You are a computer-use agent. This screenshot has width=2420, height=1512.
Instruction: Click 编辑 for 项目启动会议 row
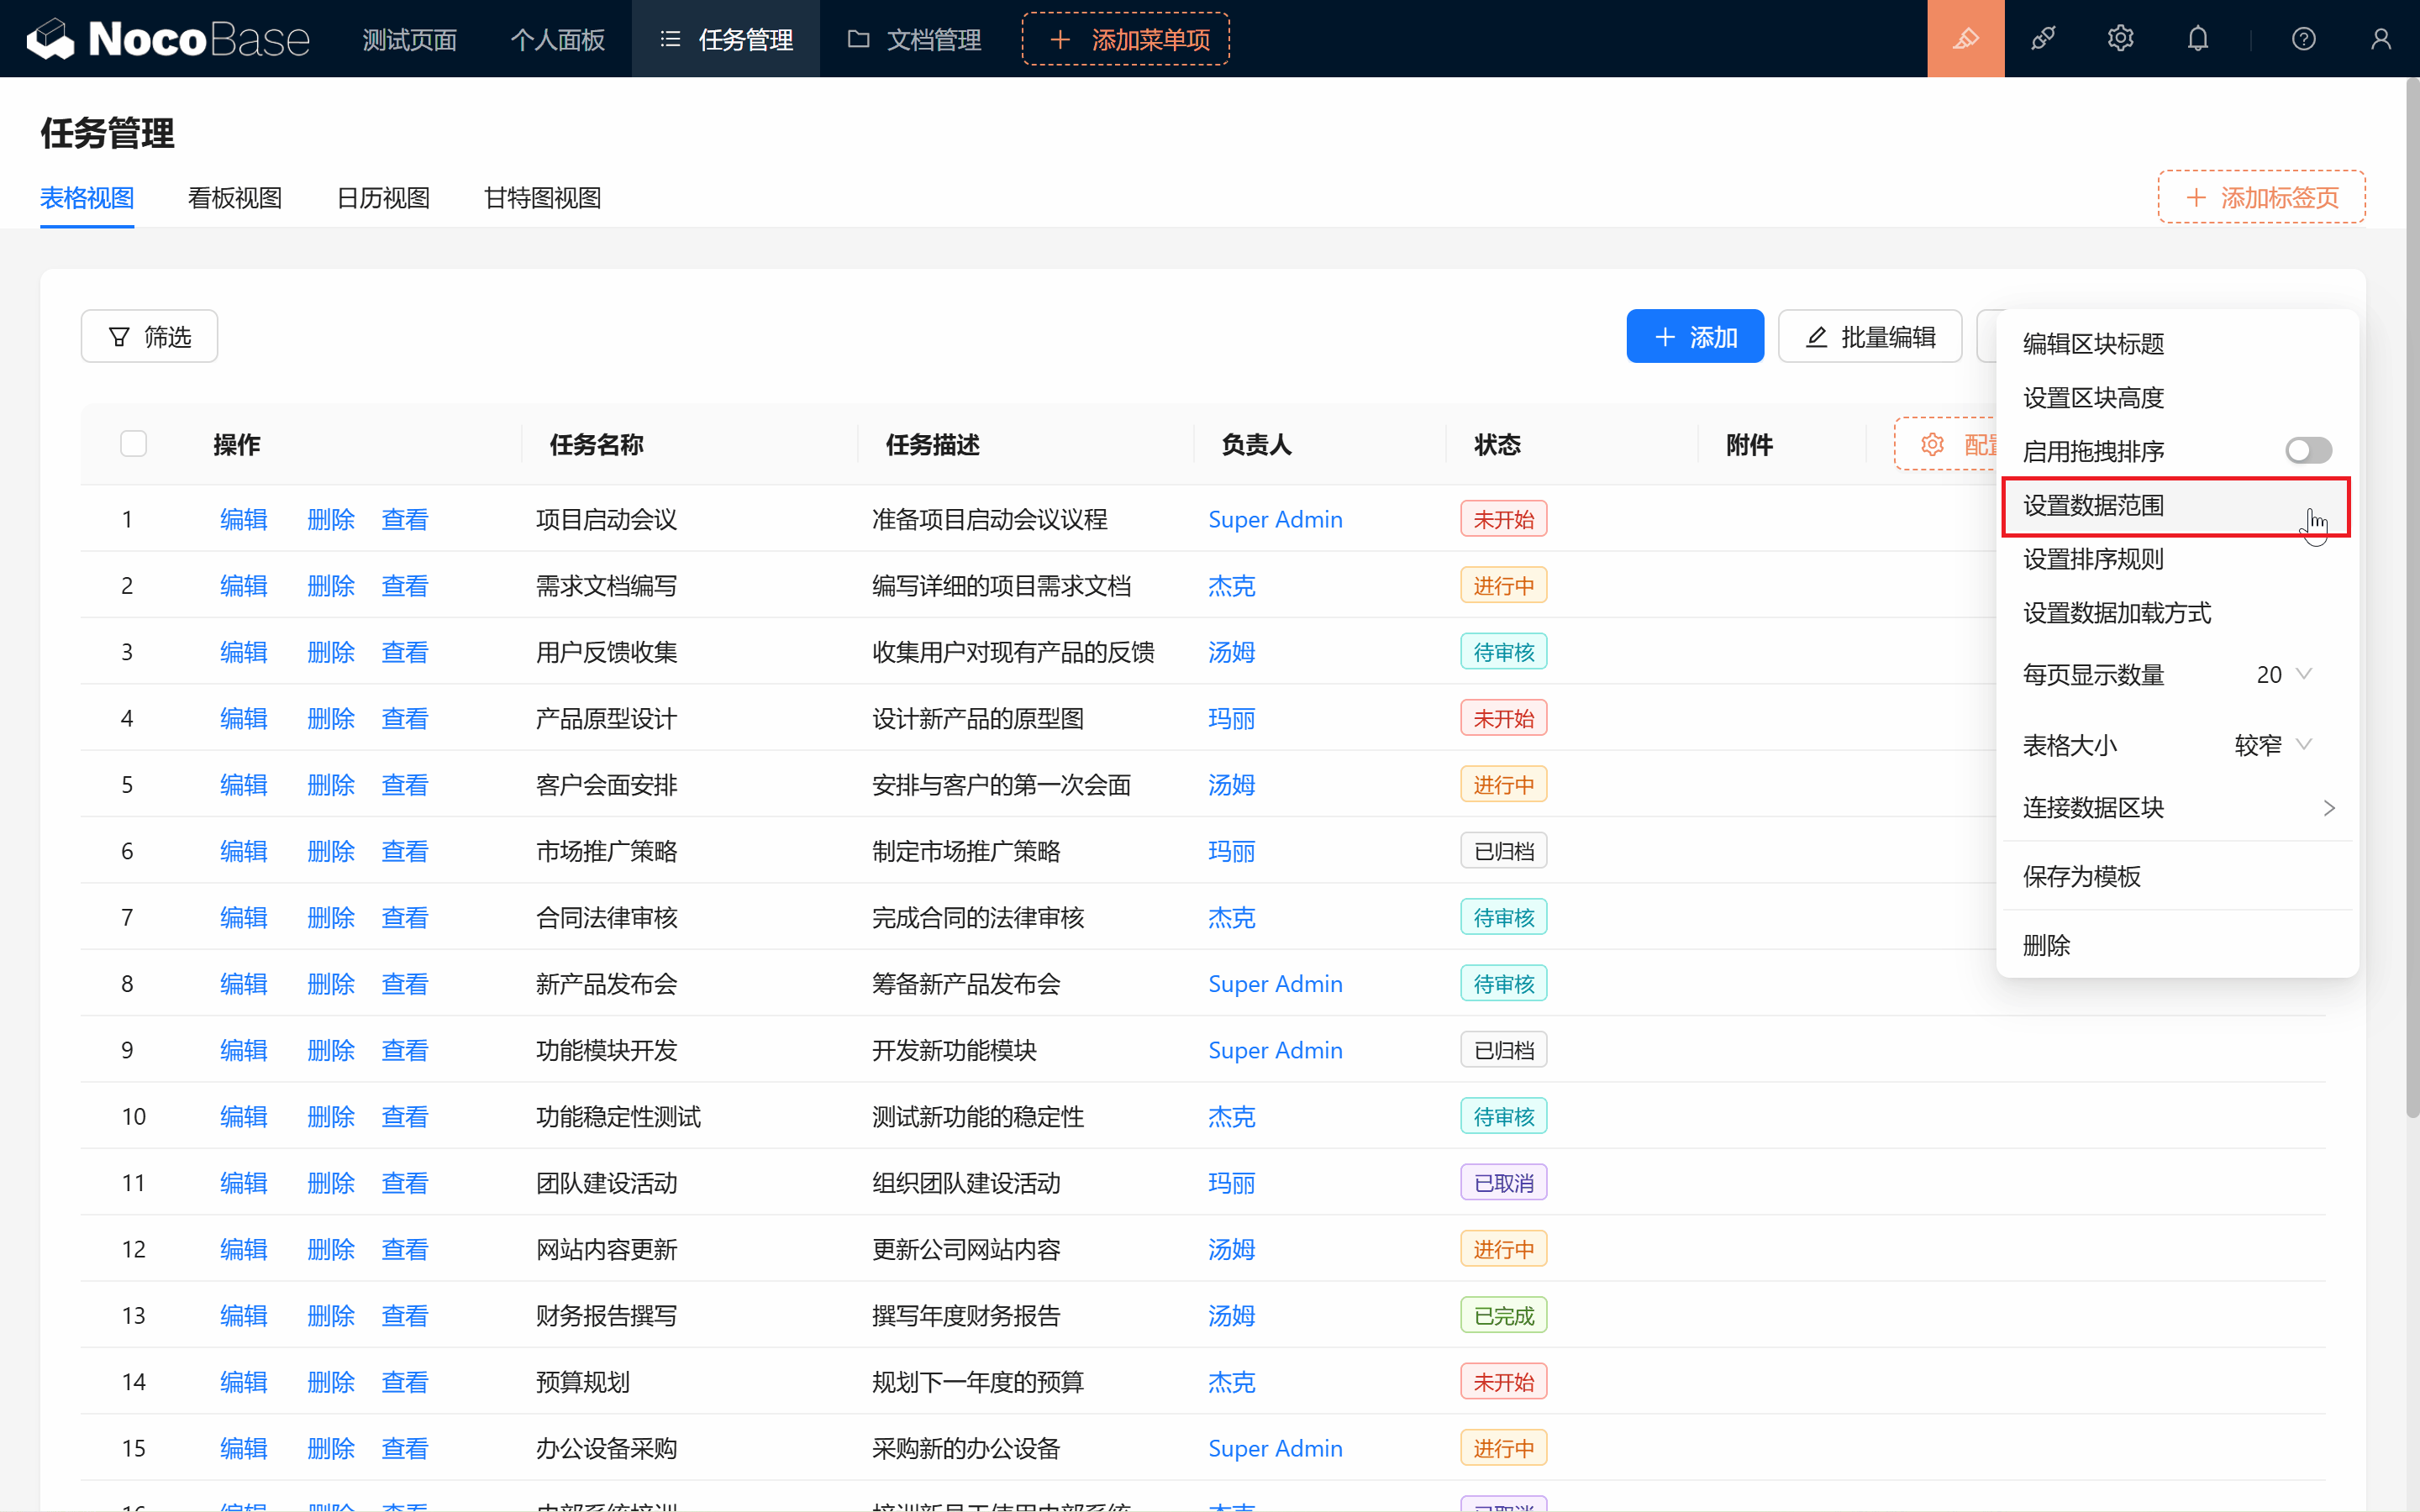tap(244, 519)
